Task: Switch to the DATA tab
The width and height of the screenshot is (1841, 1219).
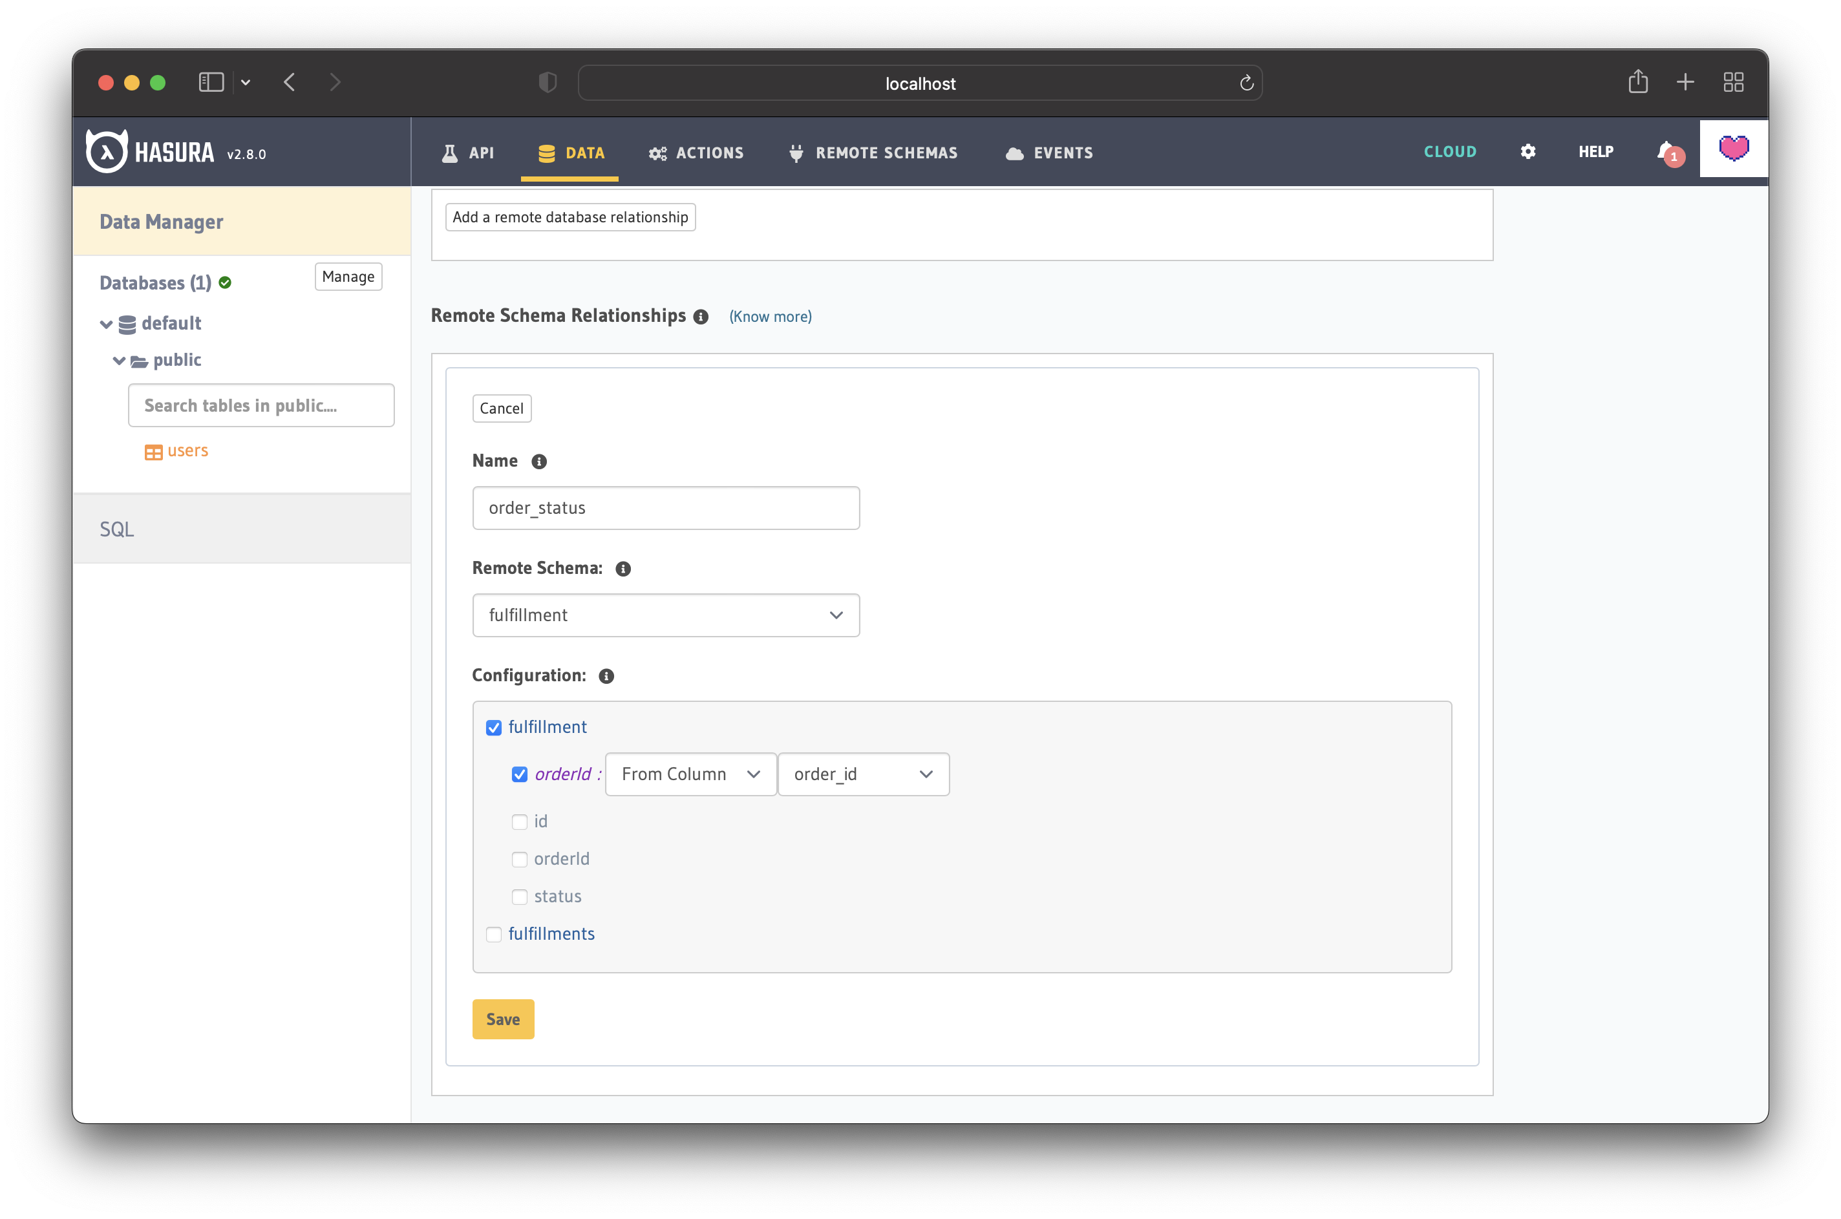Action: (570, 153)
